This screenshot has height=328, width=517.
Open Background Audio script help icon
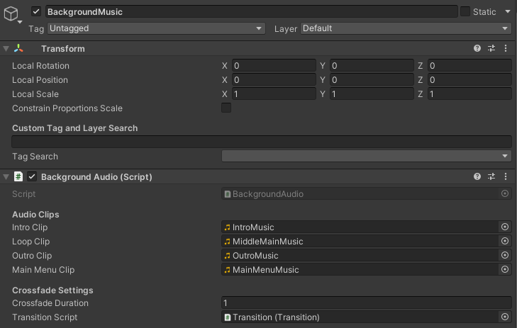[x=477, y=176]
